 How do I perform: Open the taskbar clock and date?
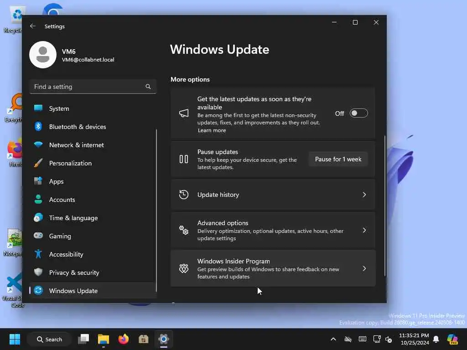414,339
